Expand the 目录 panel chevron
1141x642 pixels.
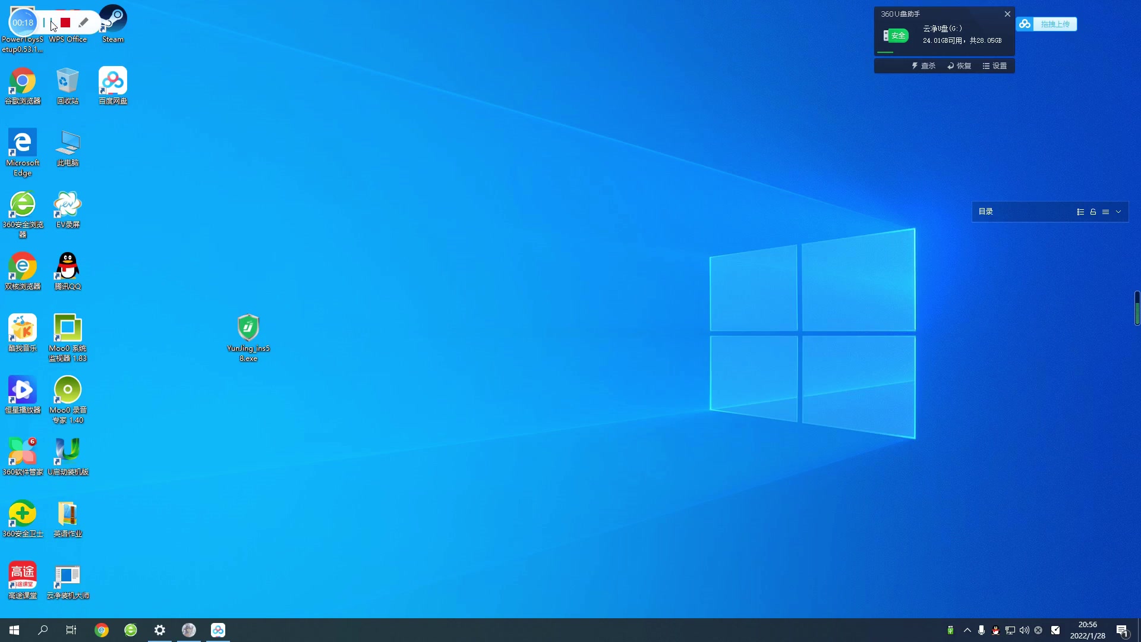click(x=1118, y=212)
